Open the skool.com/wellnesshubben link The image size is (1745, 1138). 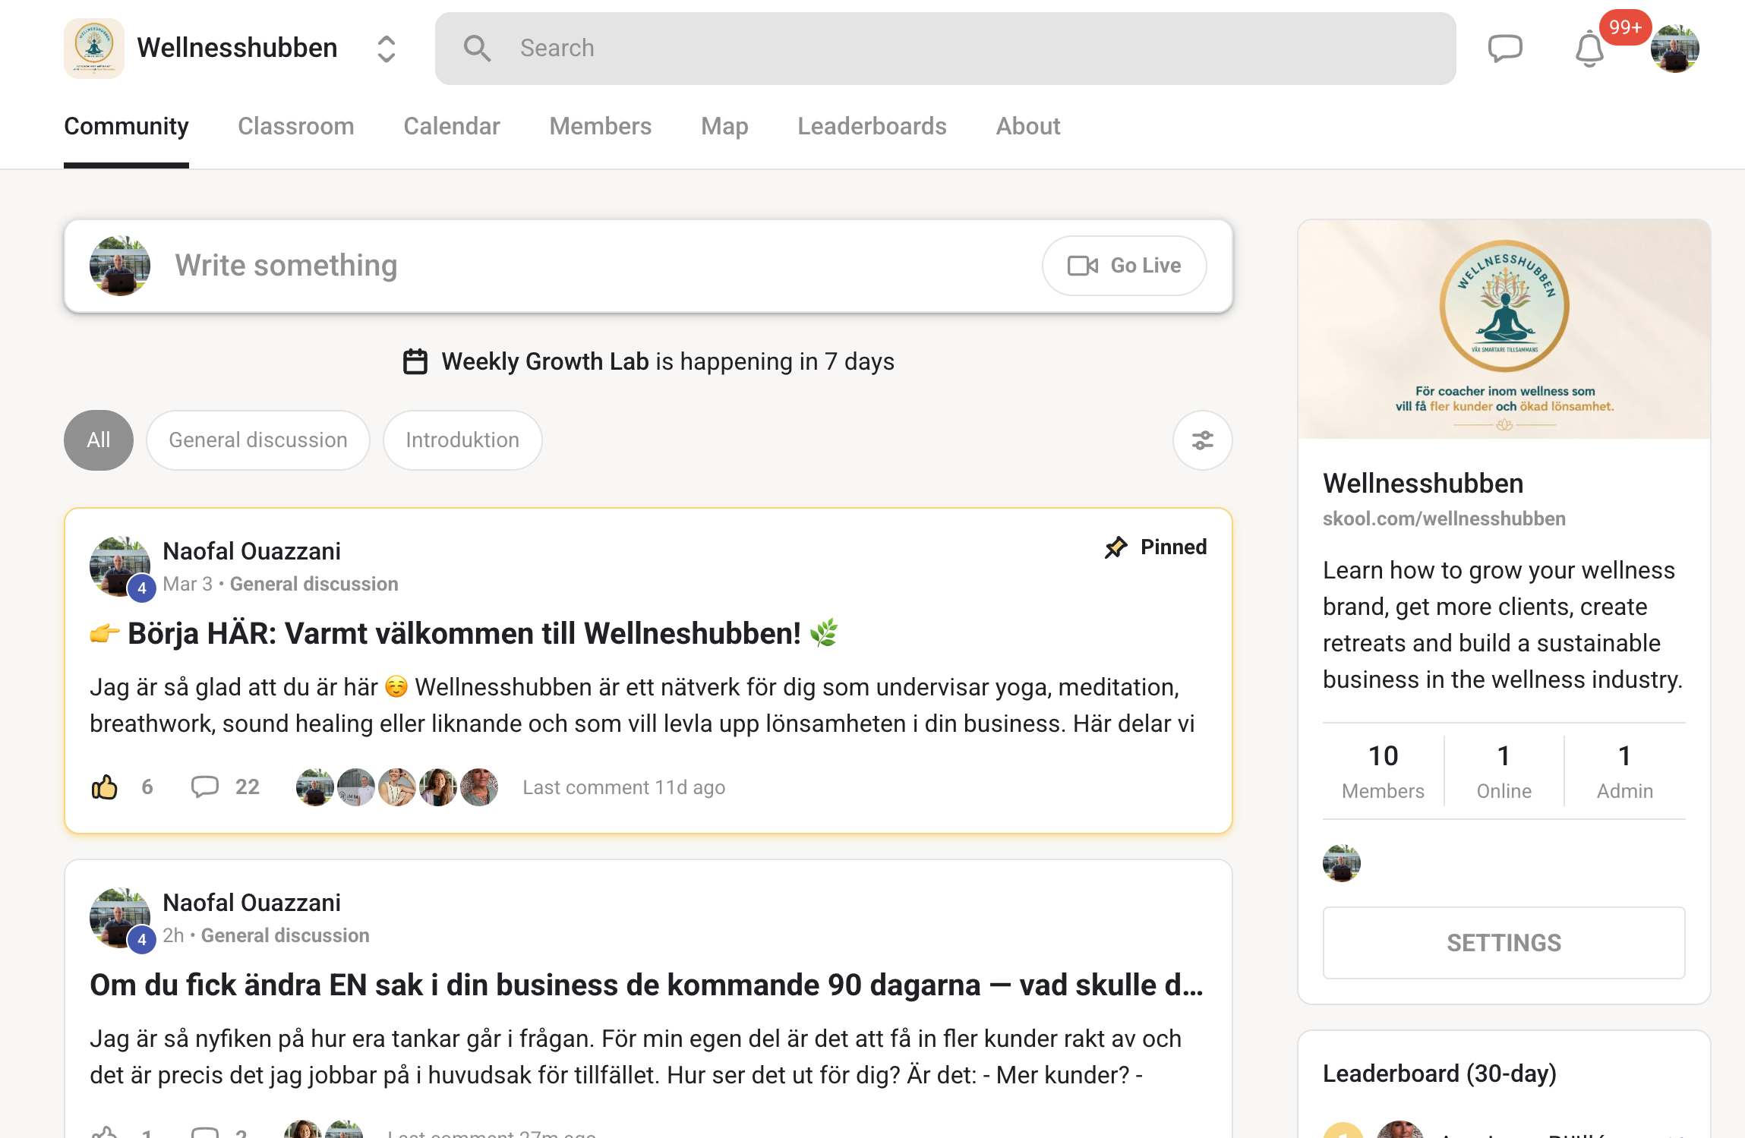(x=1444, y=519)
